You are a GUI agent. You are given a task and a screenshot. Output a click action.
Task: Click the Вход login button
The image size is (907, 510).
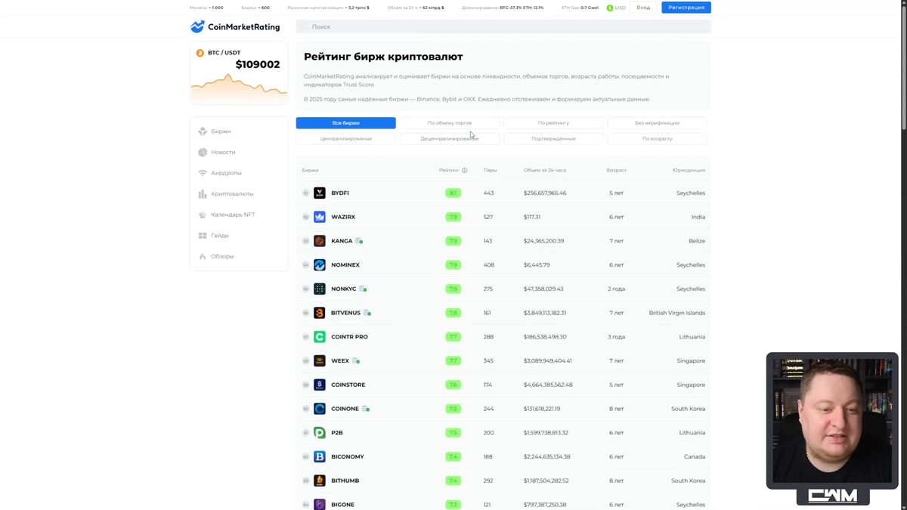coord(643,8)
